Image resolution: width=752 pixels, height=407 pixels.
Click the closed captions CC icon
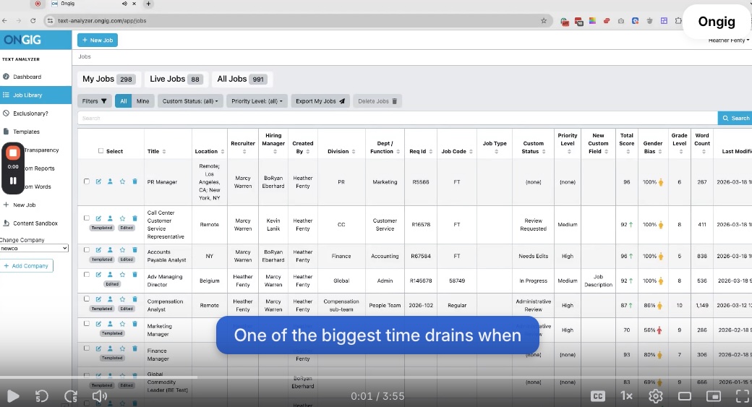[x=598, y=395]
